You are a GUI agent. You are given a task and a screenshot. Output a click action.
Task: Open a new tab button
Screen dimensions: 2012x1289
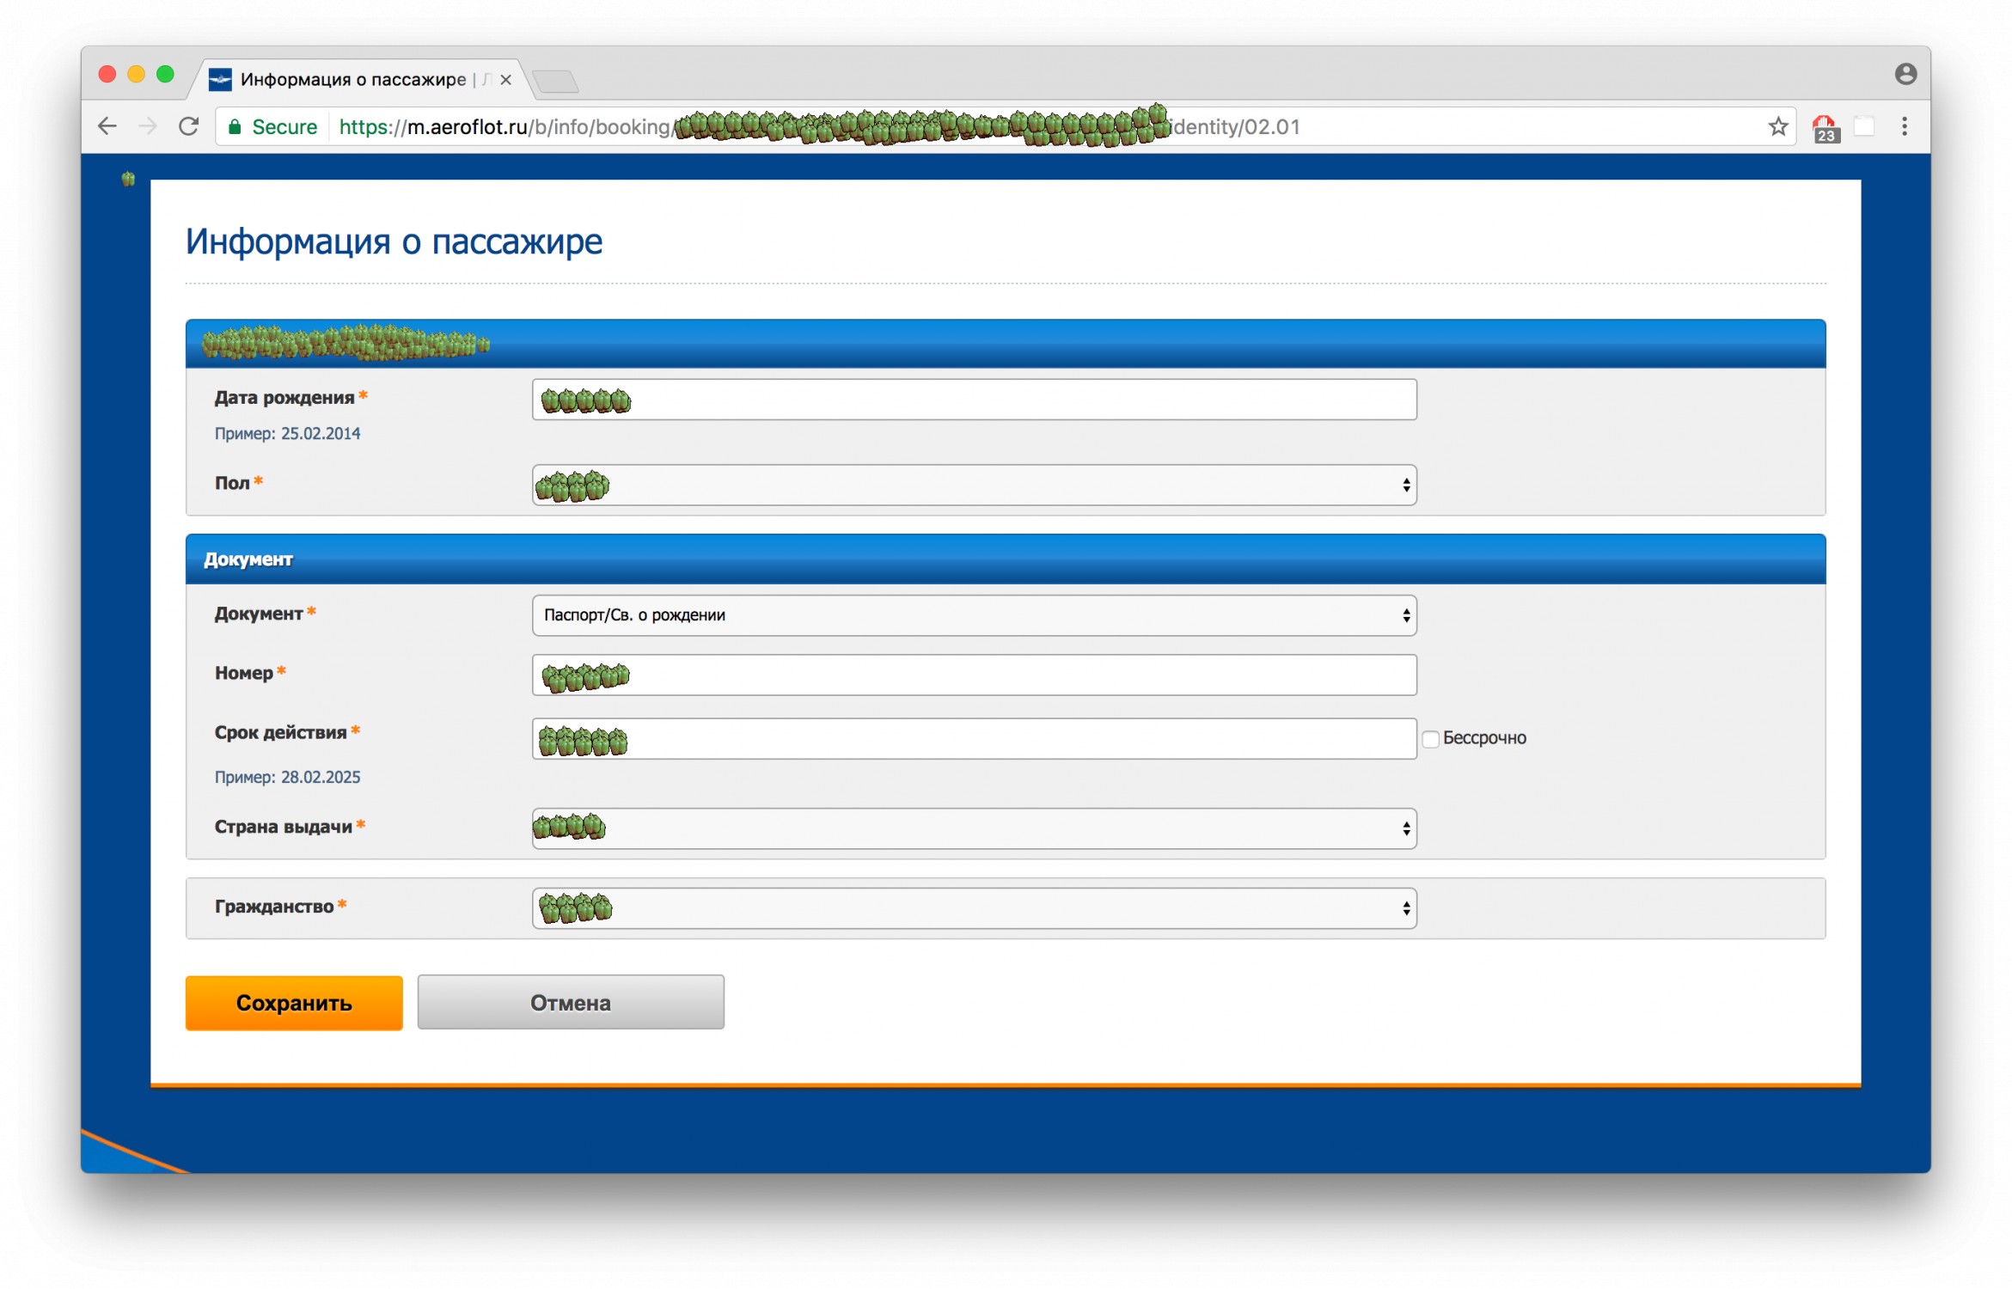pos(555,82)
